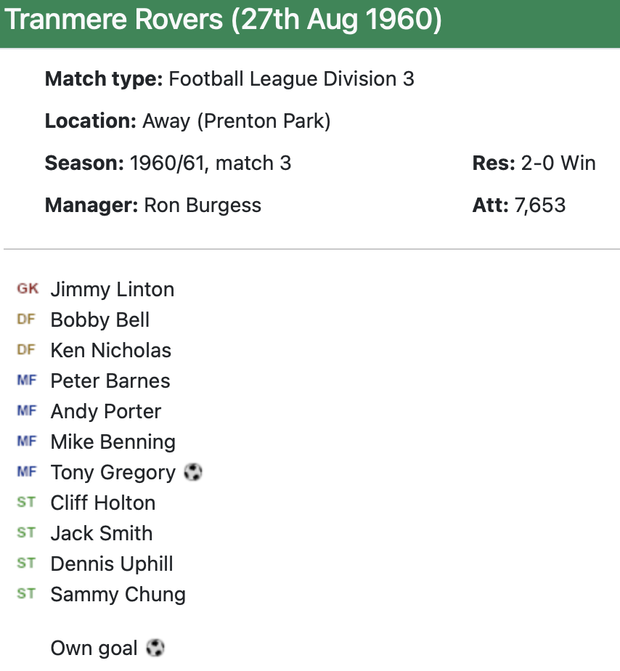Screen dimensions: 620x671
Task: Click the Tranmere Rovers match header
Action: tap(224, 20)
